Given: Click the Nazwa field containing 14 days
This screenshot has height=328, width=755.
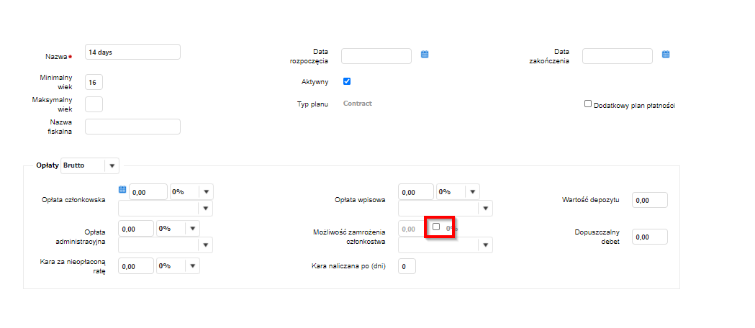Looking at the screenshot, I should (x=132, y=53).
